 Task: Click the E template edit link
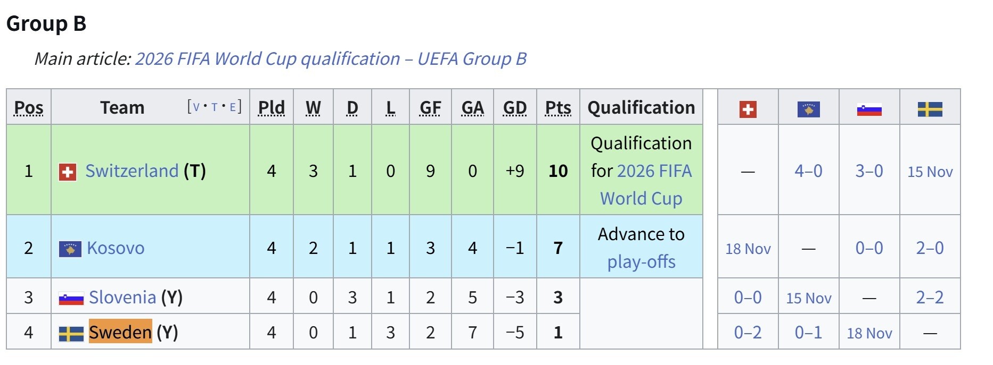(232, 107)
